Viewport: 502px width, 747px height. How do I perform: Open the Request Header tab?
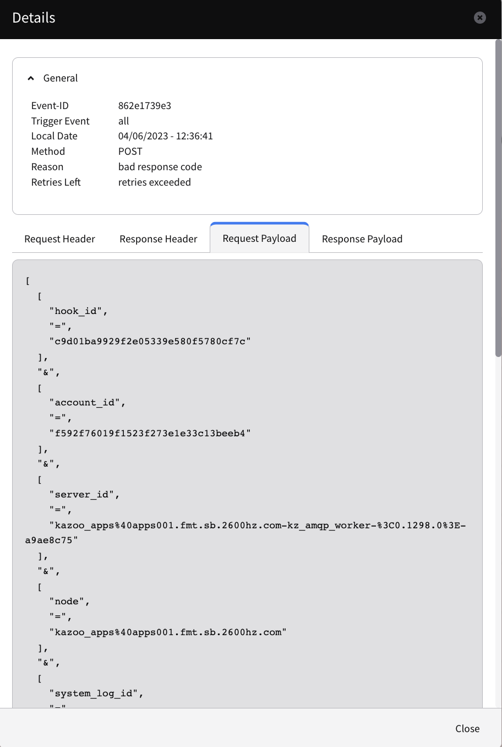pos(59,239)
